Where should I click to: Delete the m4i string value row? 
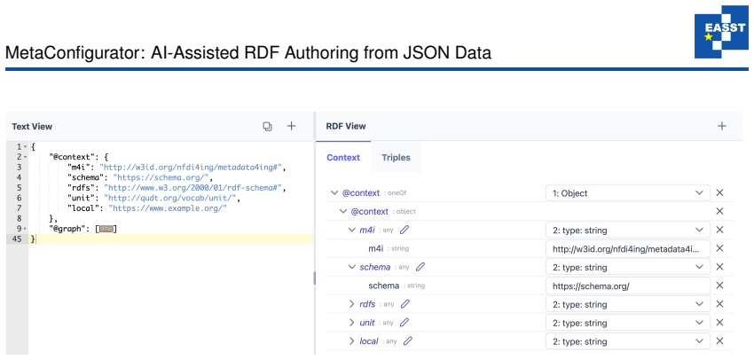click(720, 248)
